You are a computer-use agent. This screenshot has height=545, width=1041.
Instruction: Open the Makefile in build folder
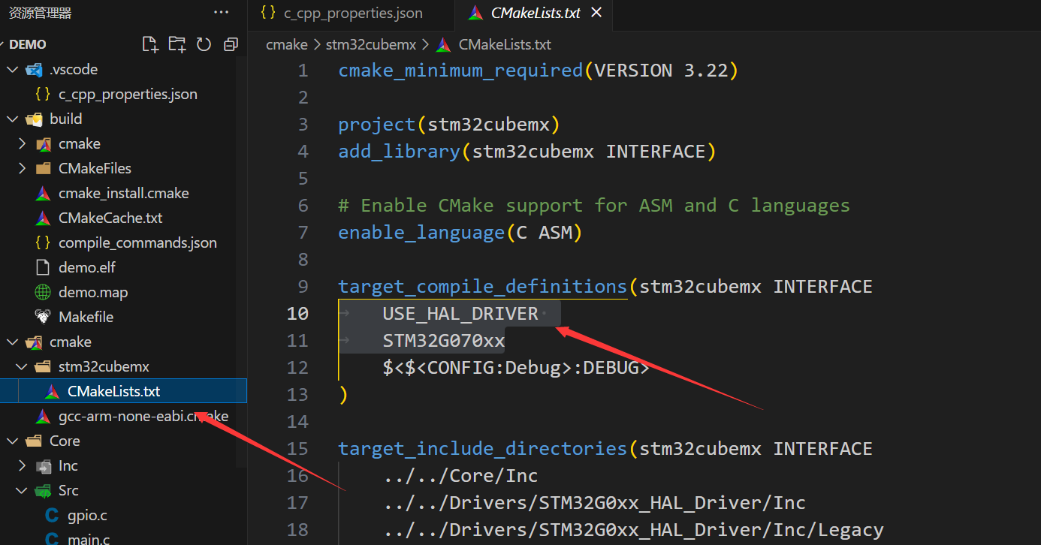point(86,317)
